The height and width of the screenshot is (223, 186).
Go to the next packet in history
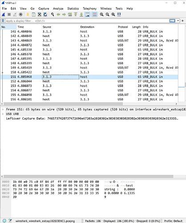point(64,14)
